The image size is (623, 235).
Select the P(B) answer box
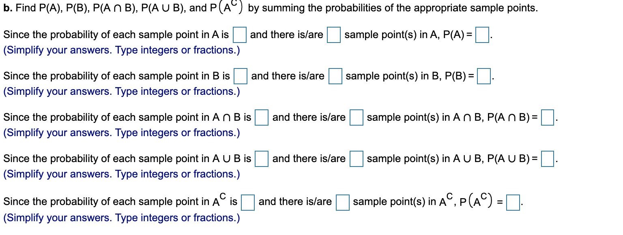tap(483, 77)
